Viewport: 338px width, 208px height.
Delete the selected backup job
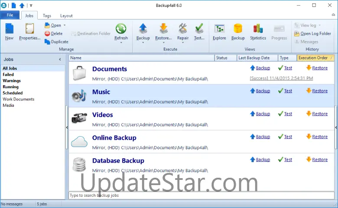pos(54,34)
